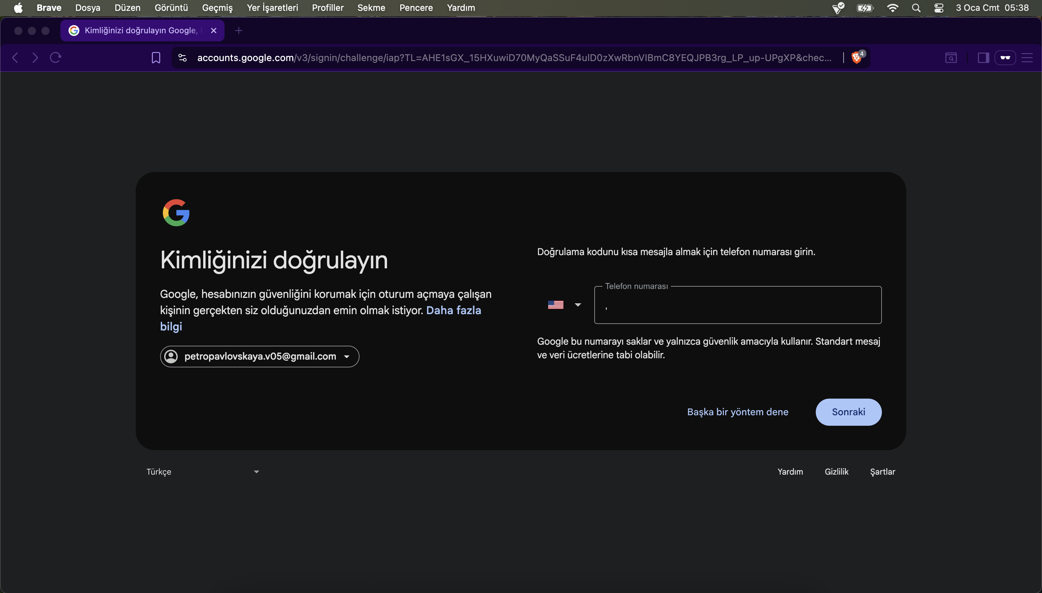The image size is (1042, 593).
Task: Open site settings icon in address bar
Action: [x=182, y=58]
